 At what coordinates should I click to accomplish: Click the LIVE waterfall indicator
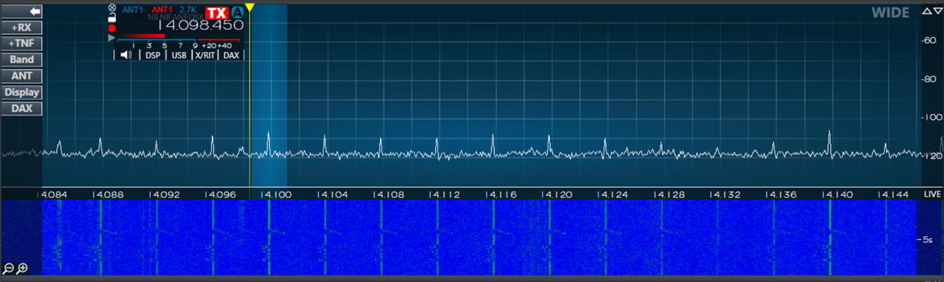tap(932, 194)
